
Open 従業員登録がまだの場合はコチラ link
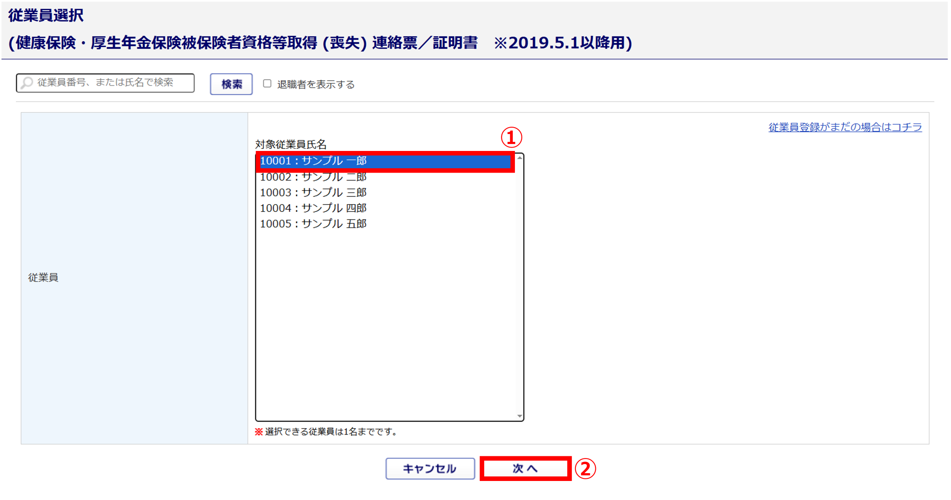tap(845, 127)
